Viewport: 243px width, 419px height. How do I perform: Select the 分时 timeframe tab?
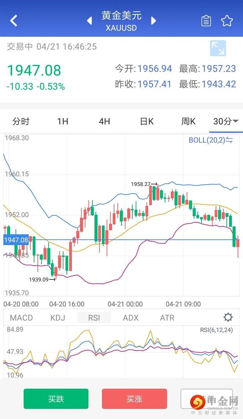click(x=21, y=121)
